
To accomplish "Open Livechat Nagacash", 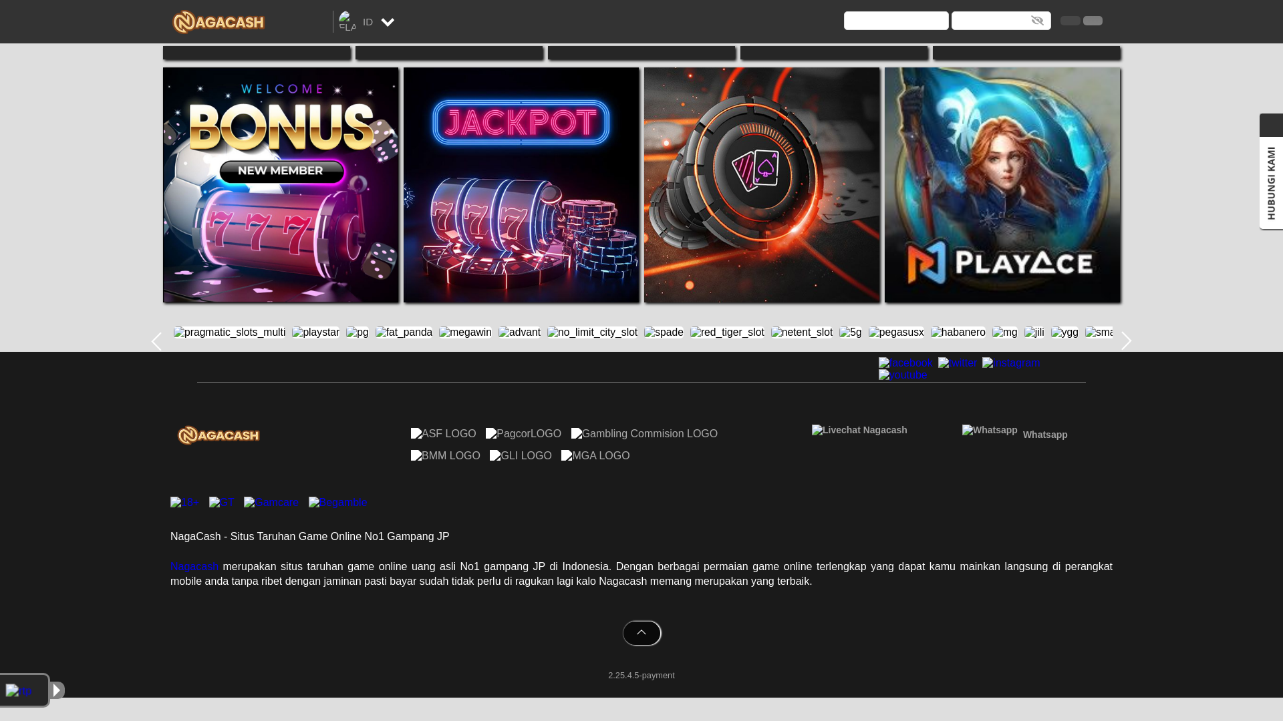I will pyautogui.click(x=859, y=431).
